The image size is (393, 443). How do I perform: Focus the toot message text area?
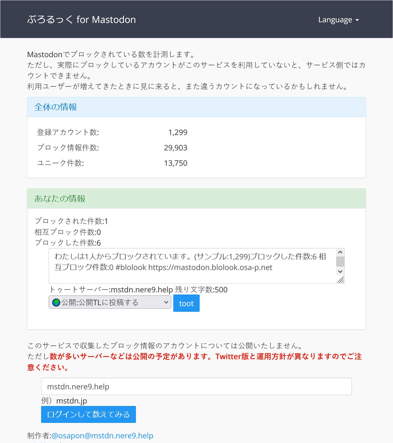tap(192, 266)
